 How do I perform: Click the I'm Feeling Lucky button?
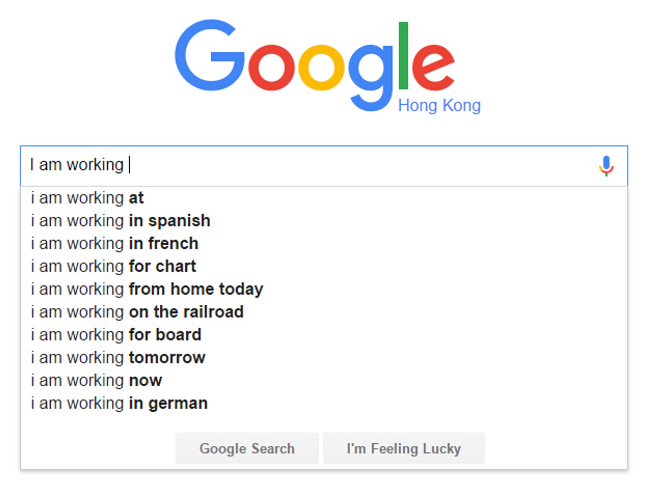click(x=404, y=448)
